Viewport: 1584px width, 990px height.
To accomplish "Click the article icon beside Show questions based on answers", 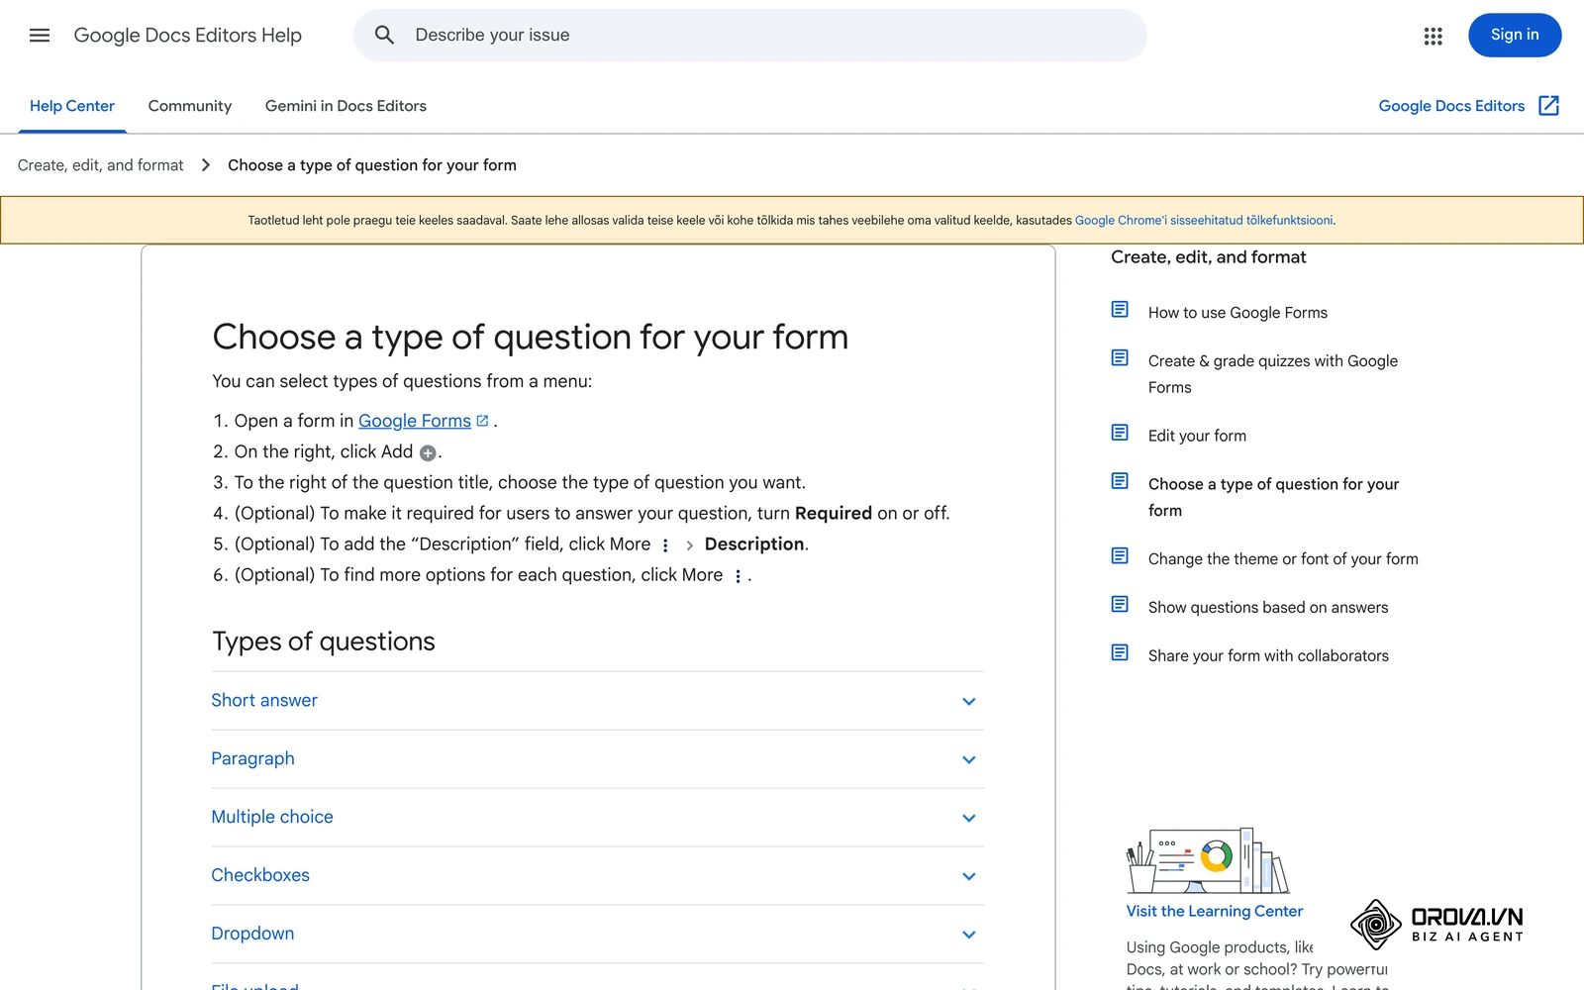I will point(1120,605).
